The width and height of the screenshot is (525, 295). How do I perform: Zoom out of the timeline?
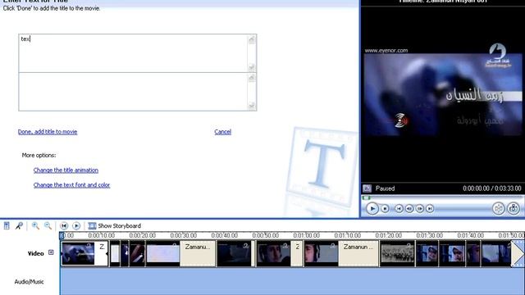[48, 226]
